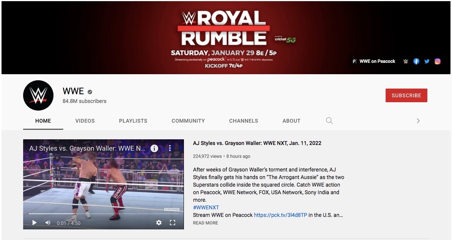Screen dimensions: 452x240
Task: Open the Twitter link icon
Action: [427, 61]
